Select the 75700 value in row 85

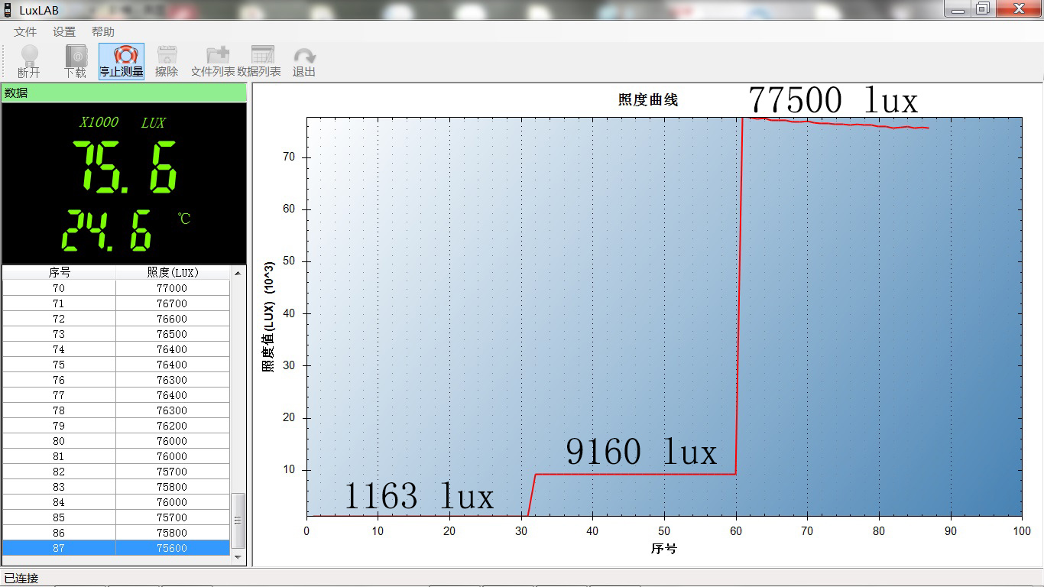pyautogui.click(x=172, y=517)
